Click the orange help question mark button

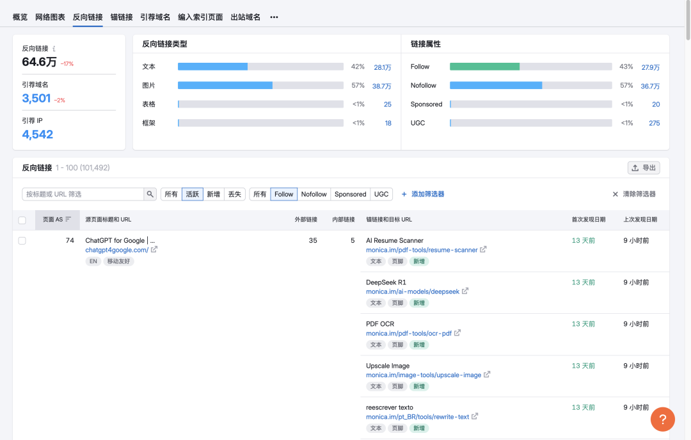[663, 420]
